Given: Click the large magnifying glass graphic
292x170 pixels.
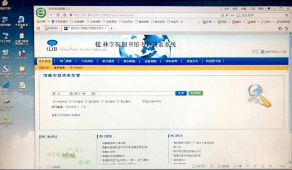Looking at the screenshot, I should (259, 95).
